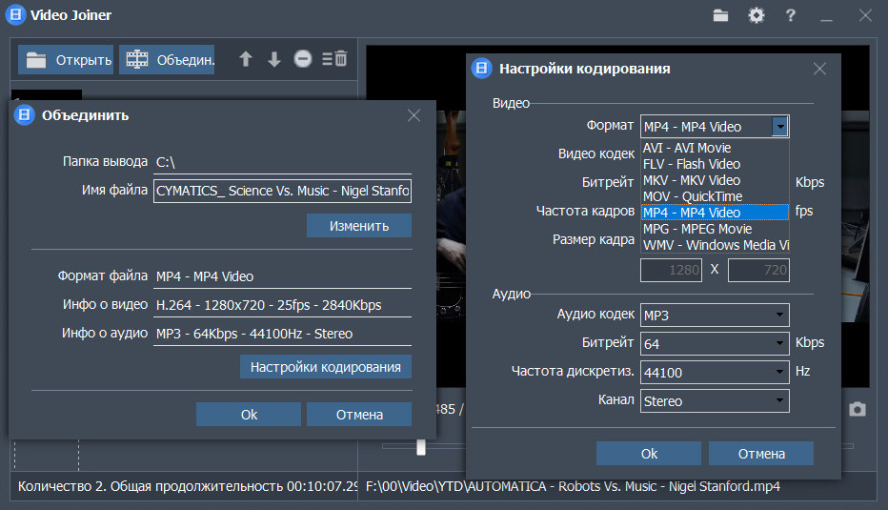Open the audio Битрейт 64 dropdown

pos(715,343)
